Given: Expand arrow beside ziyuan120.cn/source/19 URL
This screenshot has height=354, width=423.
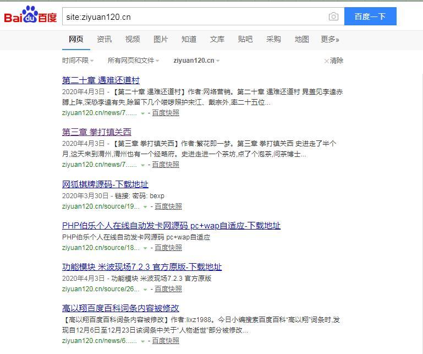Looking at the screenshot, I should [145, 207].
